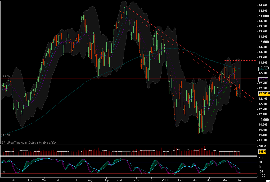This screenshot has width=270, height=182.
Task: Click the 12.900 price axis label
Action: pyautogui.click(x=263, y=73)
